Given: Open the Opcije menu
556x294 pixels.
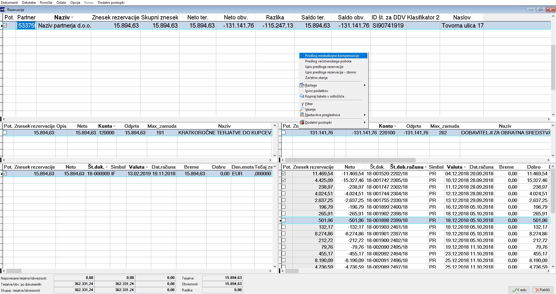Looking at the screenshot, I should pos(75,3).
